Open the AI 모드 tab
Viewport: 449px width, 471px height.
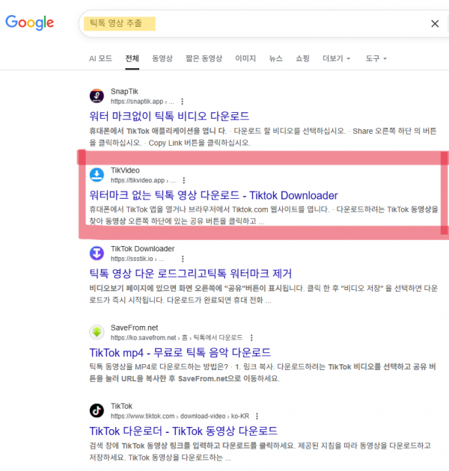(x=100, y=58)
